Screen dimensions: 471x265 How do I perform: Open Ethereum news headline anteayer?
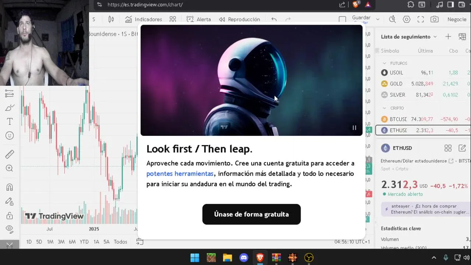point(426,209)
